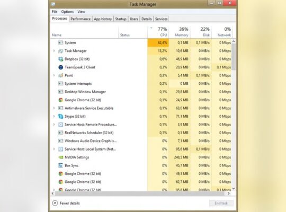The width and height of the screenshot is (286, 212).
Task: Click RealNetworks Scheduler icon
Action: (60, 132)
